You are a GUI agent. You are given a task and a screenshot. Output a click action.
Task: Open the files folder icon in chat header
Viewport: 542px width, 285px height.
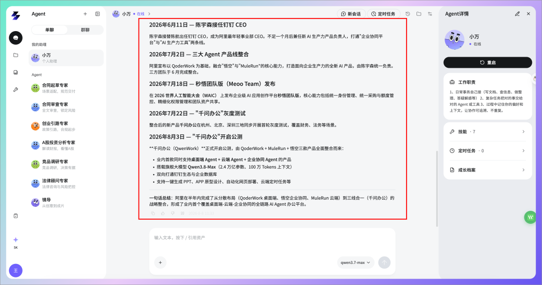419,14
